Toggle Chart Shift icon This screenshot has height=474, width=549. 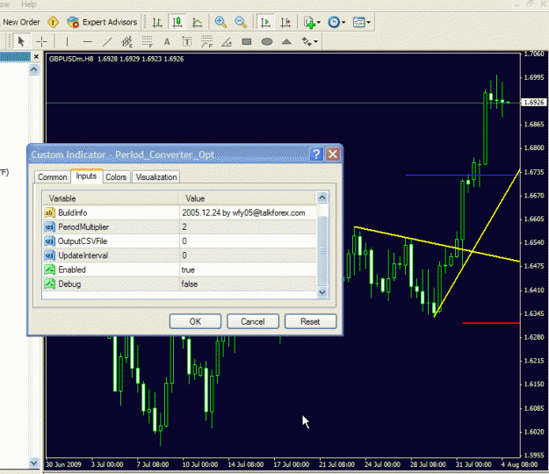[x=285, y=23]
